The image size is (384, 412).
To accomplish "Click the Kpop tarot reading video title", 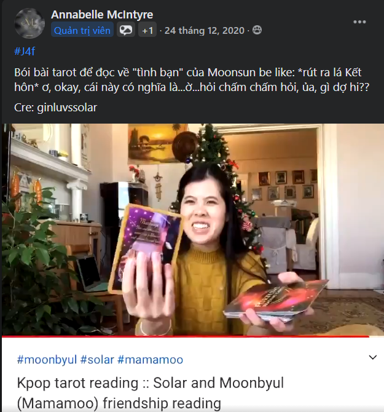I will [x=151, y=393].
